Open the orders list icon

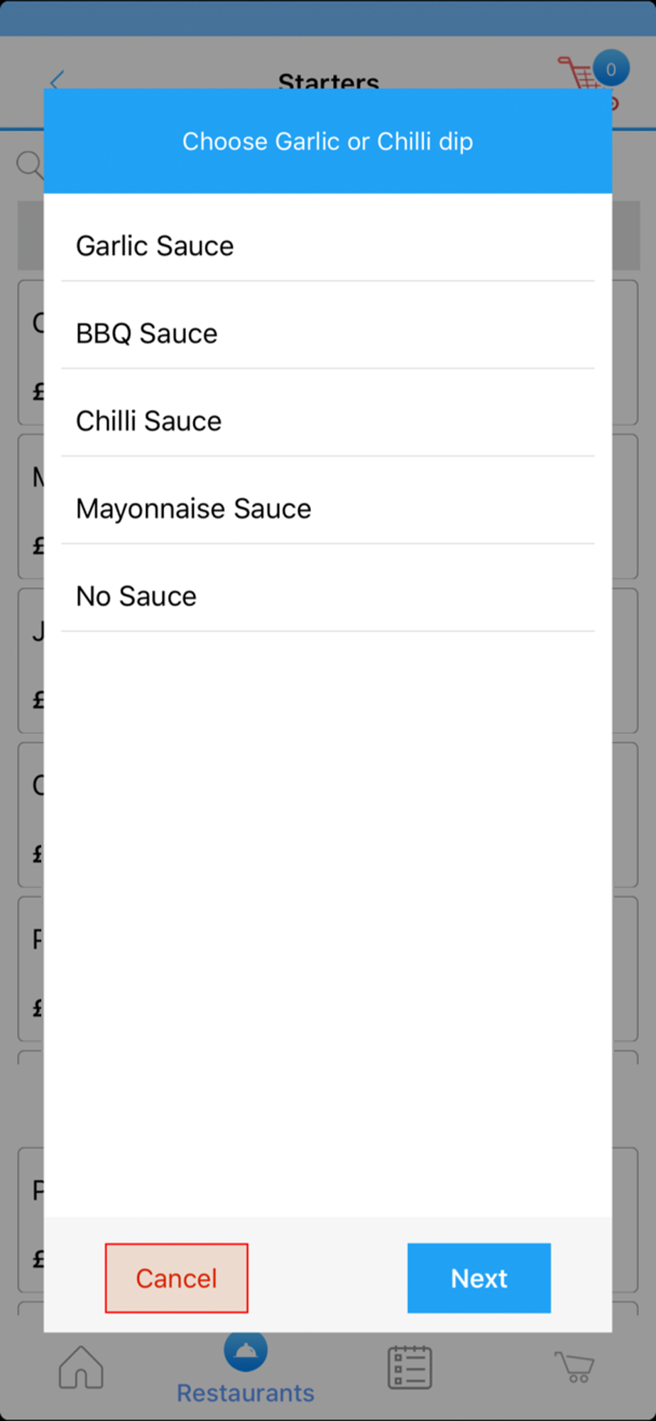coord(410,1367)
